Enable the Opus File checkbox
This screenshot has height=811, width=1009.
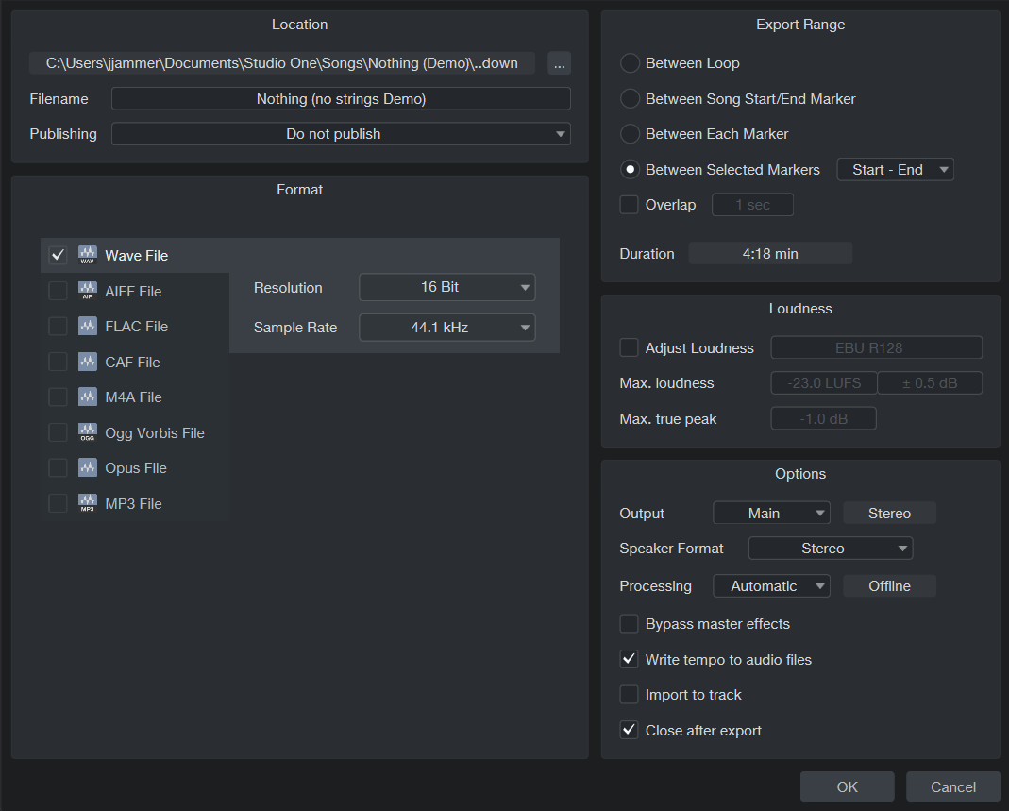[x=58, y=468]
